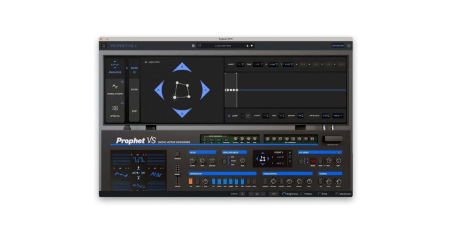Toggle the Legato switch
The width and height of the screenshot is (452, 240).
(281, 181)
